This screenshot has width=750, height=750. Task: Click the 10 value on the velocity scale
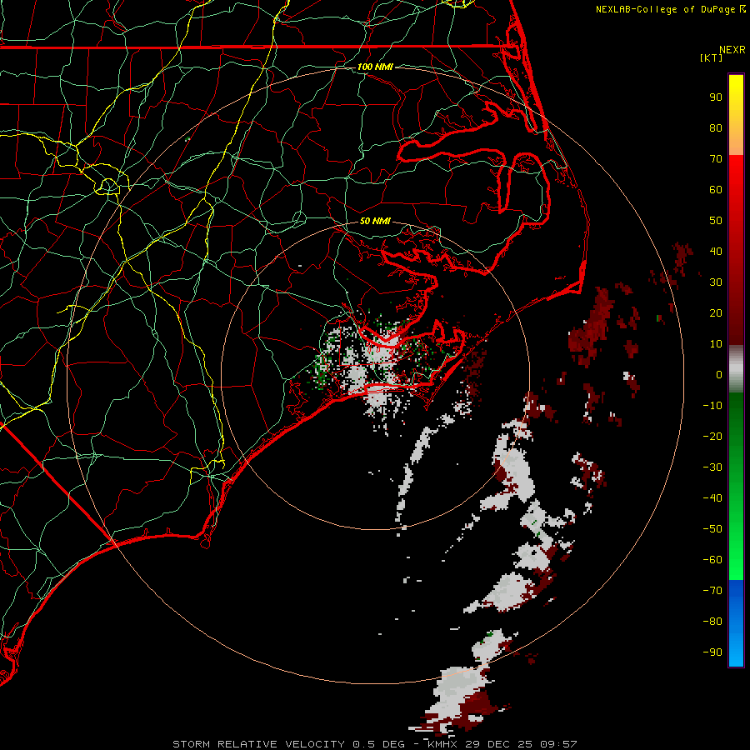(x=716, y=344)
